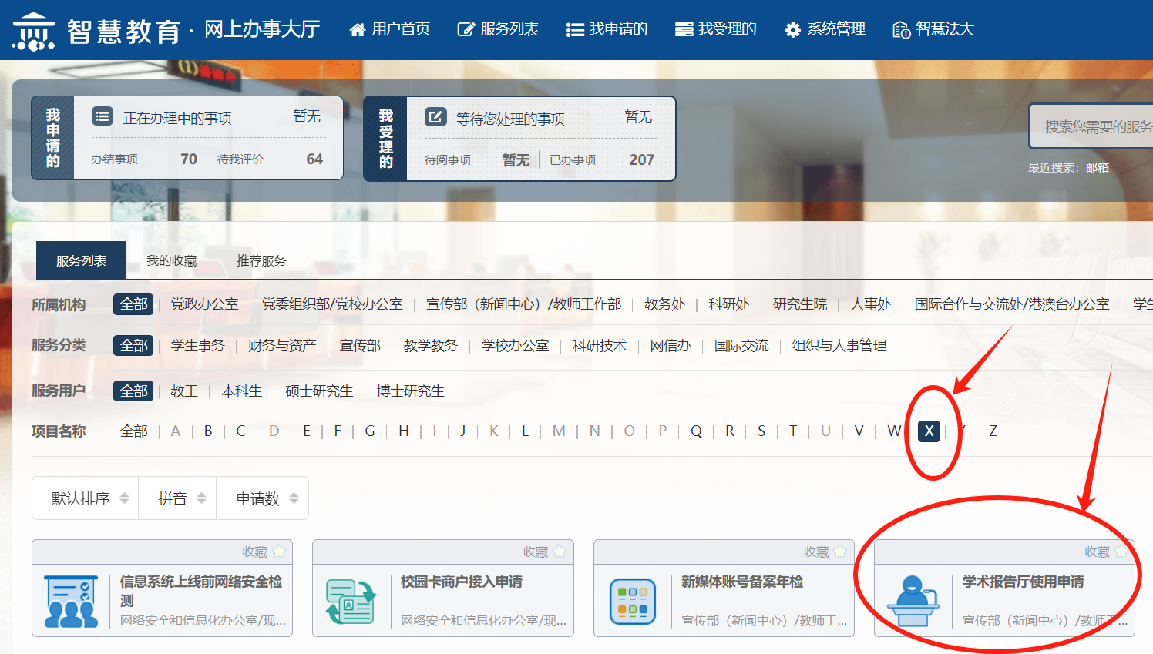The image size is (1153, 654).
Task: Filter organization by 教务处
Action: click(664, 304)
